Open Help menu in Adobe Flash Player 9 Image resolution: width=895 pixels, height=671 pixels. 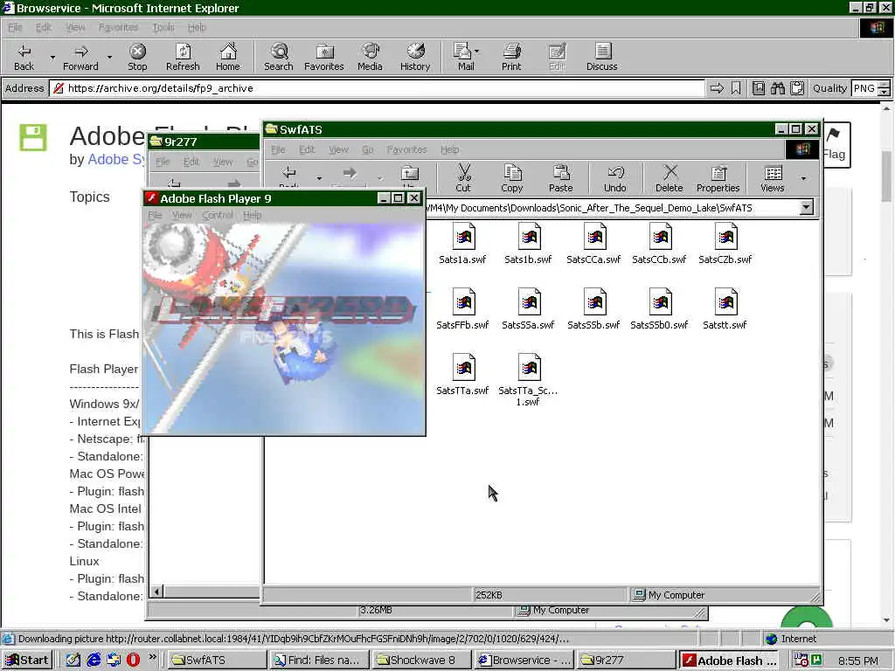[253, 215]
